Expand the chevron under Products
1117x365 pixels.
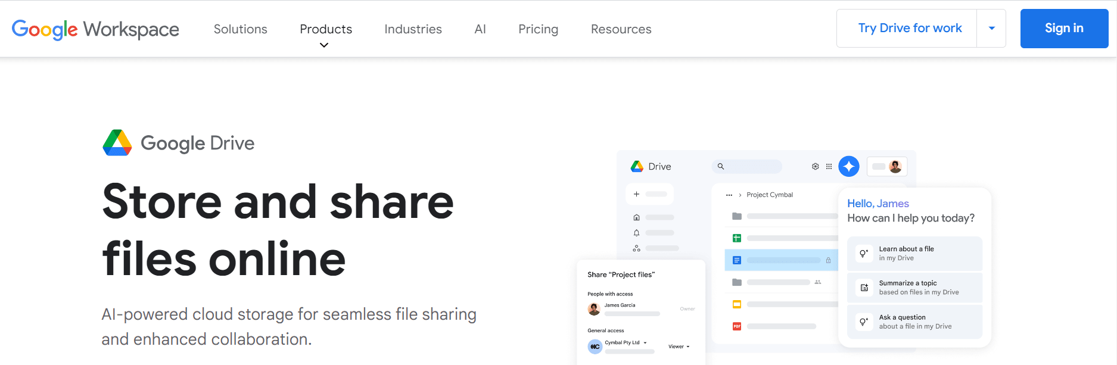pos(324,45)
